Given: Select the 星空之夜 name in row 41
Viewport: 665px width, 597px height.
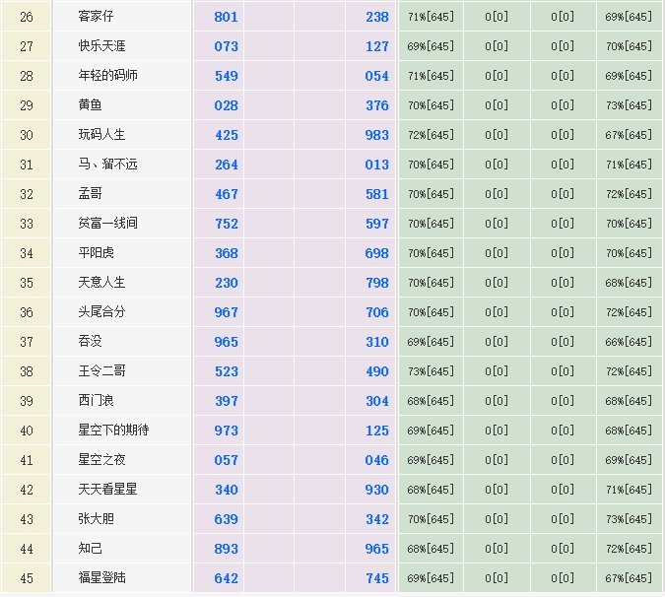Looking at the screenshot, I should [101, 460].
